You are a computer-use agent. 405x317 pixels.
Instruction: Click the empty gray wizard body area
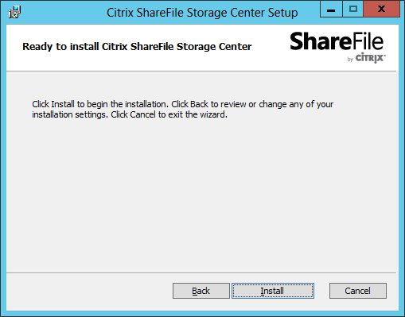tap(201, 196)
